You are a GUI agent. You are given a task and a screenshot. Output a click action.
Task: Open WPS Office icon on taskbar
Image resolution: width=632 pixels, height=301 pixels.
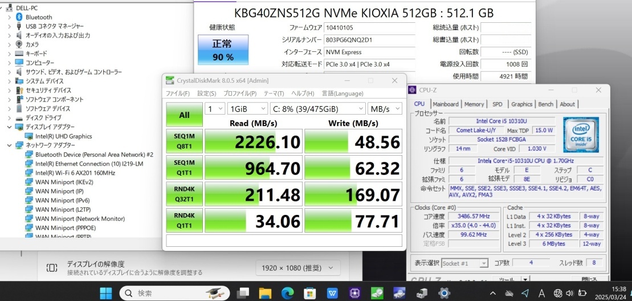(332, 293)
